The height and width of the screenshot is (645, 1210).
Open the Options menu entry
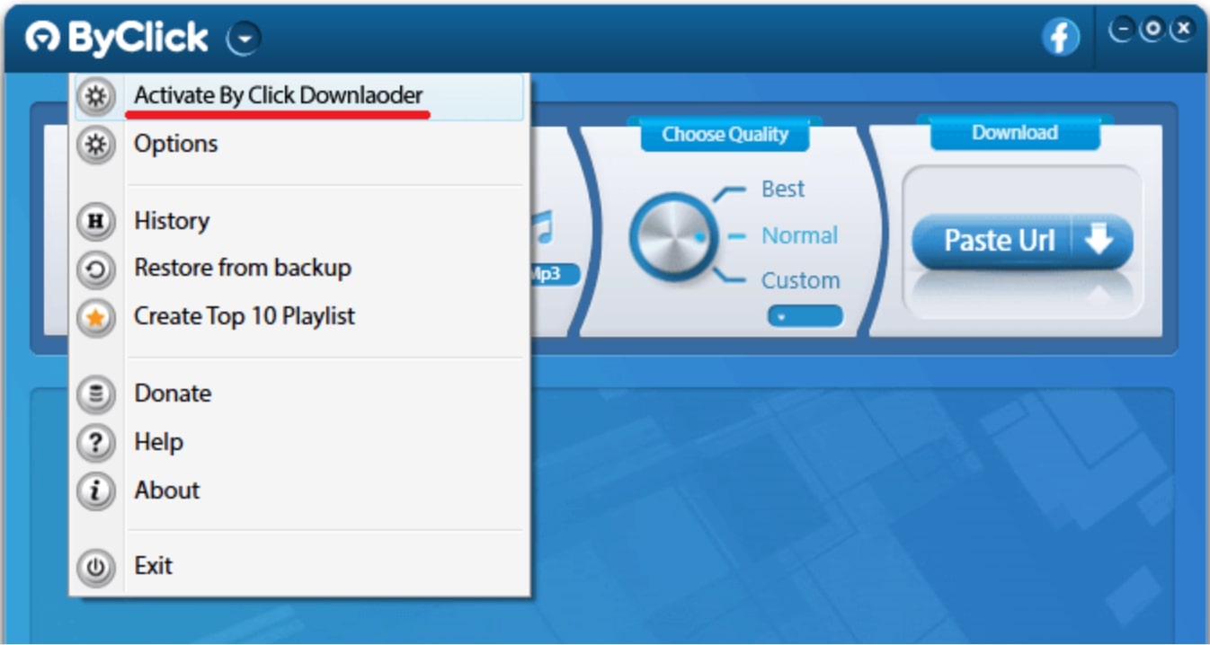176,144
